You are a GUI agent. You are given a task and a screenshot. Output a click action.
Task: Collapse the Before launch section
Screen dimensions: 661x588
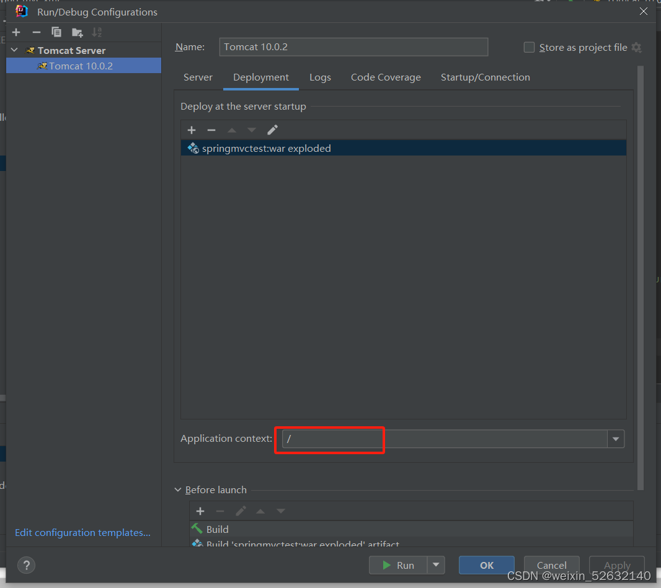coord(178,490)
